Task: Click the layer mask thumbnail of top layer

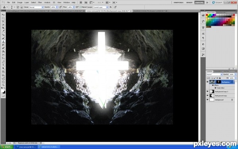Action: pyautogui.click(x=219, y=82)
